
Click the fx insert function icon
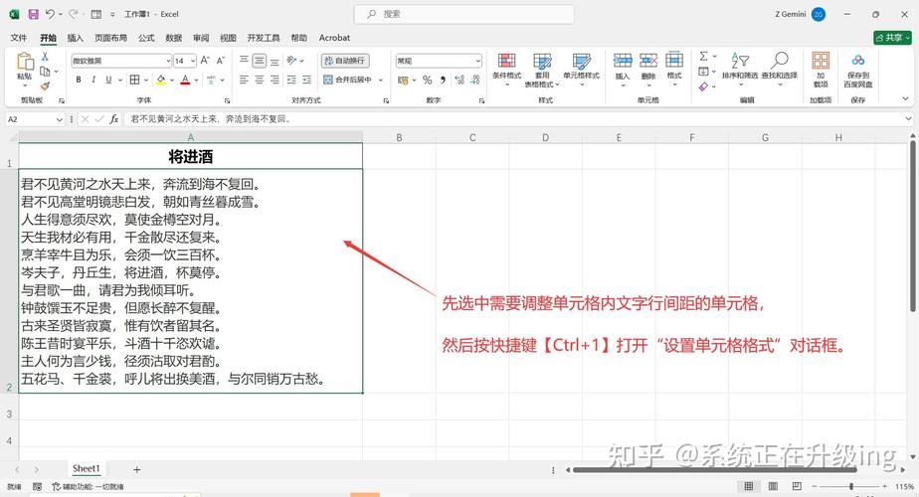[114, 119]
